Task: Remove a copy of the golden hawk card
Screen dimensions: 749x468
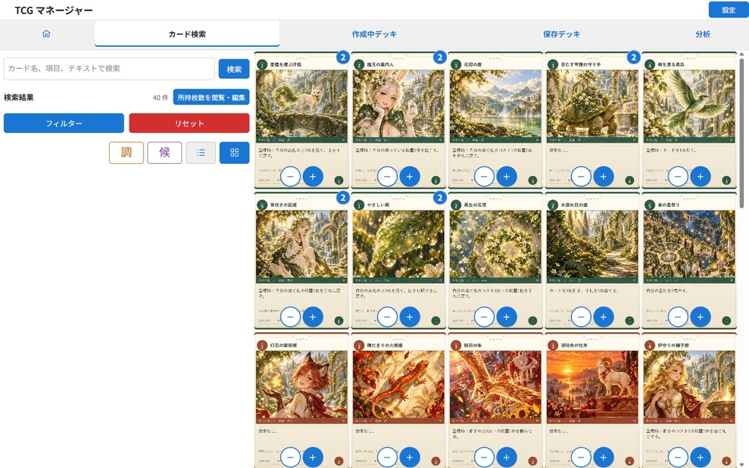Action: point(484,458)
